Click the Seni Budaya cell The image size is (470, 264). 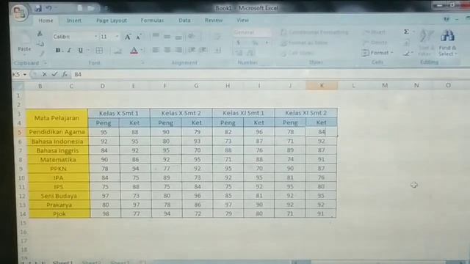pyautogui.click(x=59, y=196)
